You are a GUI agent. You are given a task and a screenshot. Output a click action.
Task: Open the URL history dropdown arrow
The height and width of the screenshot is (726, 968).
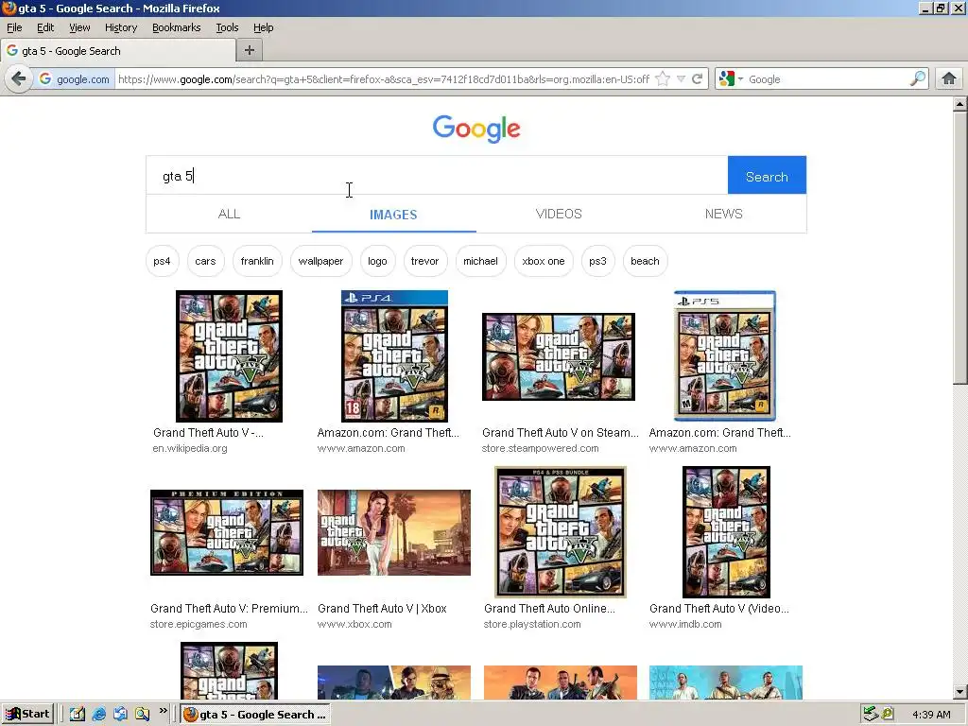(681, 79)
